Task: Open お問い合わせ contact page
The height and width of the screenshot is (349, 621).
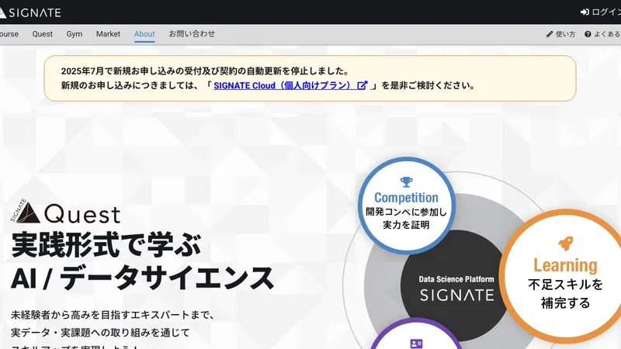Action: [x=192, y=33]
